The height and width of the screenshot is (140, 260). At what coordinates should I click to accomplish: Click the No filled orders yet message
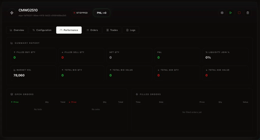point(192,112)
